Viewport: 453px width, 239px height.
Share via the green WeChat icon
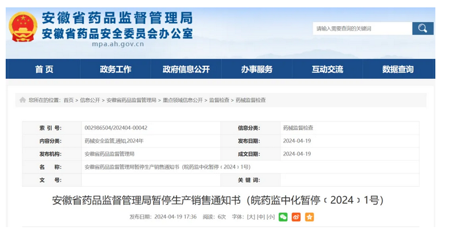tap(283, 217)
